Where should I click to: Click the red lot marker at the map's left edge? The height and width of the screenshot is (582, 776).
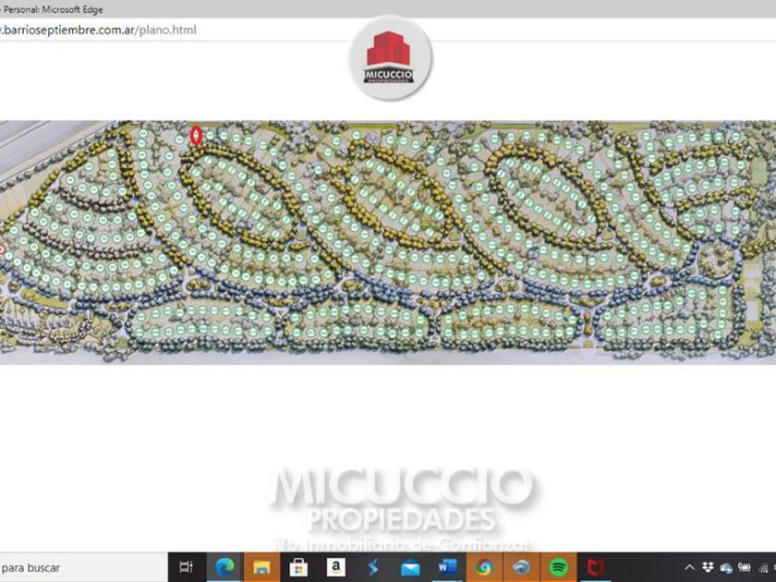(x=2, y=249)
